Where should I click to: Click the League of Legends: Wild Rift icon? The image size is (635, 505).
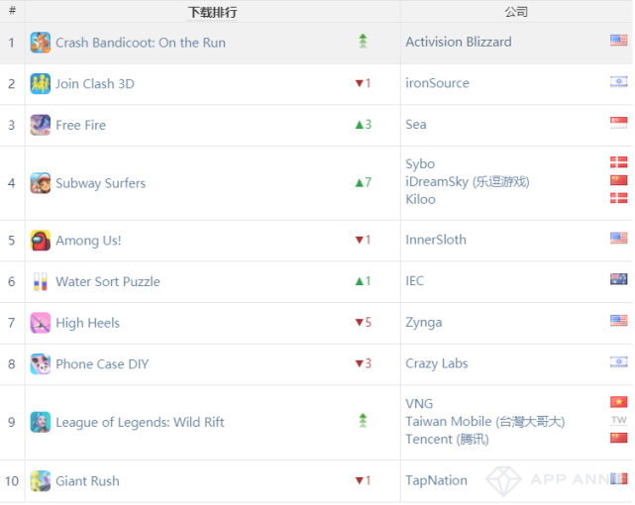pyautogui.click(x=41, y=422)
